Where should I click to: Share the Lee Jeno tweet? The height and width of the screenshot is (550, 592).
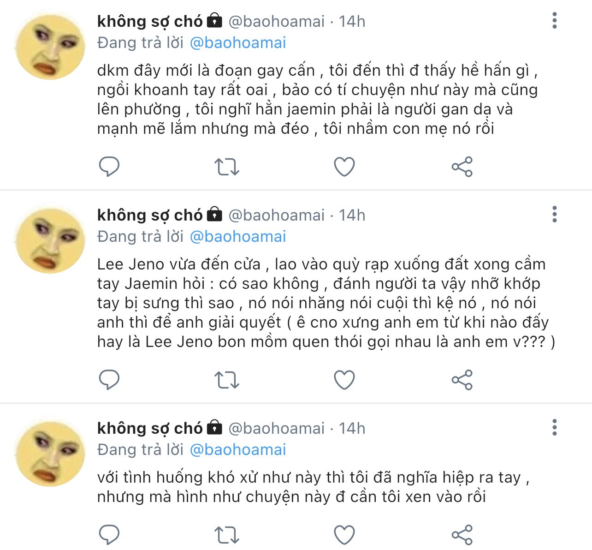pos(462,380)
